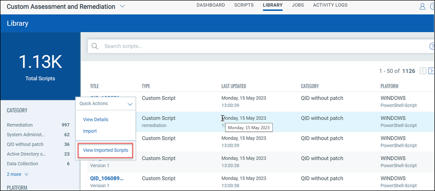Viewport: 435px width, 191px height.
Task: Click Custom Assessment and Remediation title
Action: point(61,7)
